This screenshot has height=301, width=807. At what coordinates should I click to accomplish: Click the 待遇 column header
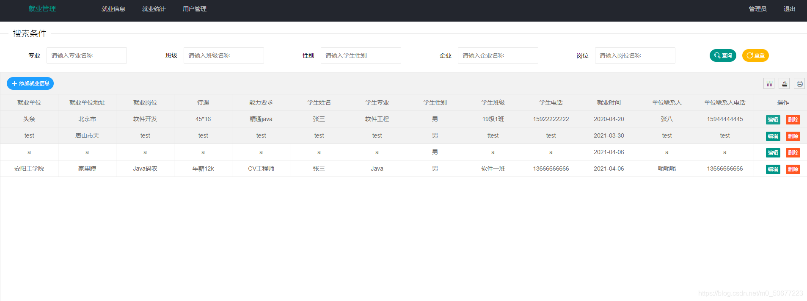point(203,102)
